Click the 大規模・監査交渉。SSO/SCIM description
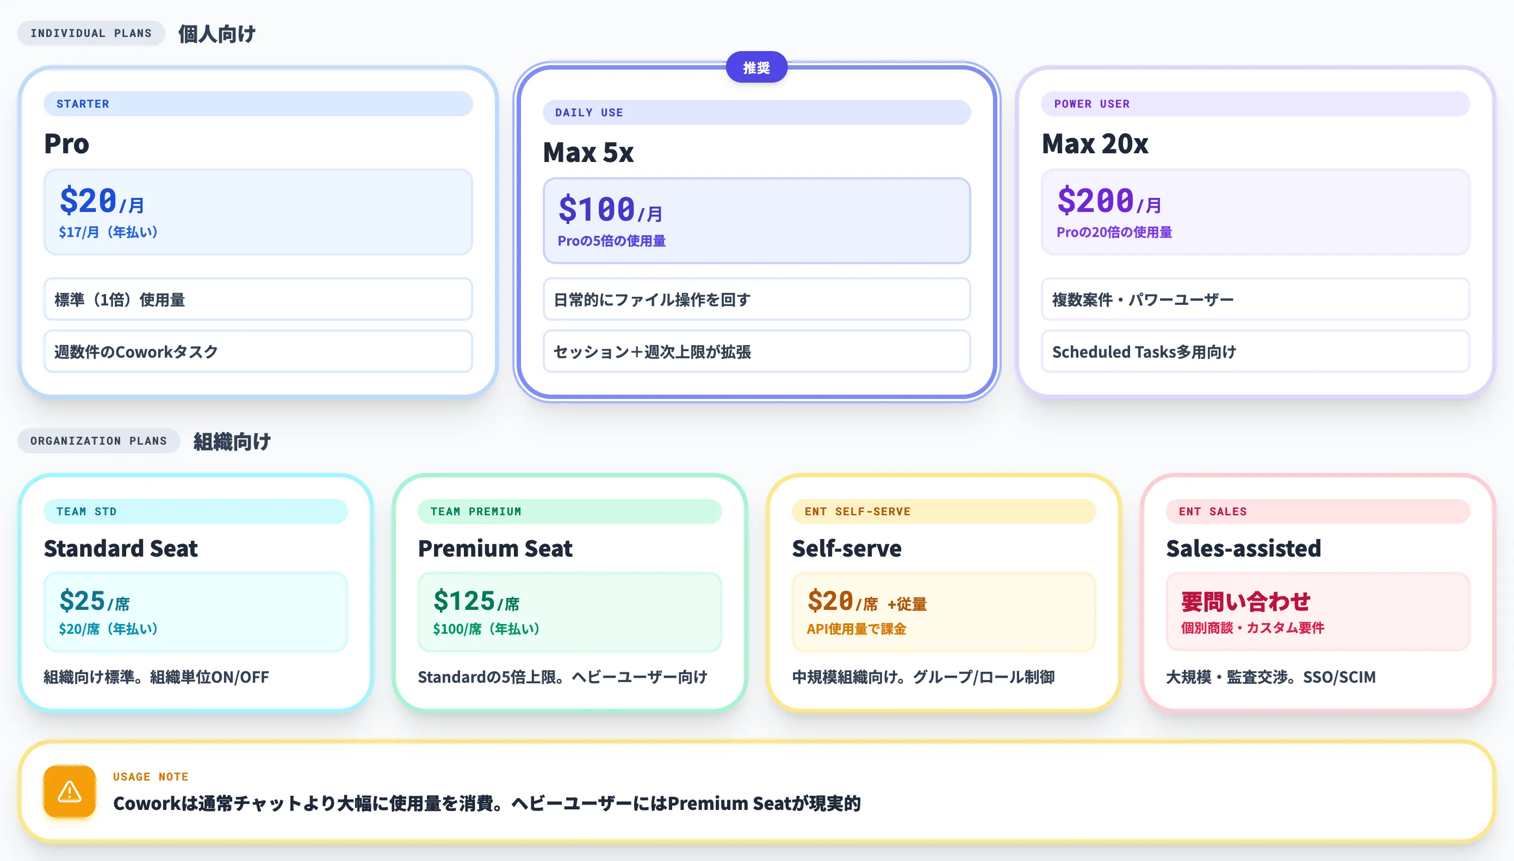The width and height of the screenshot is (1514, 861). pyautogui.click(x=1271, y=677)
